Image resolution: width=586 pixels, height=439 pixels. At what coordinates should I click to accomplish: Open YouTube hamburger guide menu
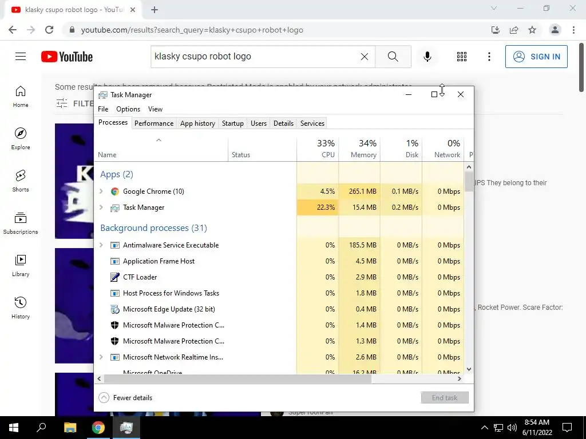pyautogui.click(x=21, y=57)
